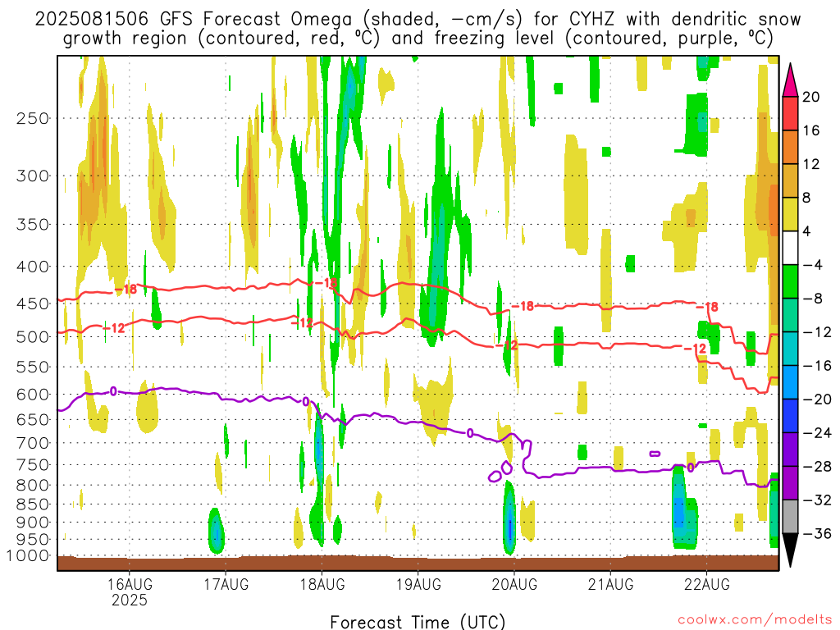Viewport: 840px width, 630px height.
Task: Click the gray swatch between -36 and -32
Action: click(x=790, y=517)
